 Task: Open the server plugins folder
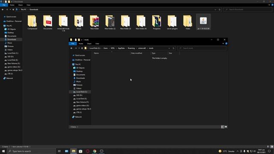click(x=172, y=22)
